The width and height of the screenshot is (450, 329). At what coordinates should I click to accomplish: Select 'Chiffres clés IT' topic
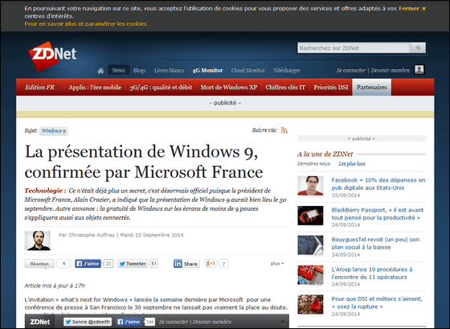pos(285,88)
